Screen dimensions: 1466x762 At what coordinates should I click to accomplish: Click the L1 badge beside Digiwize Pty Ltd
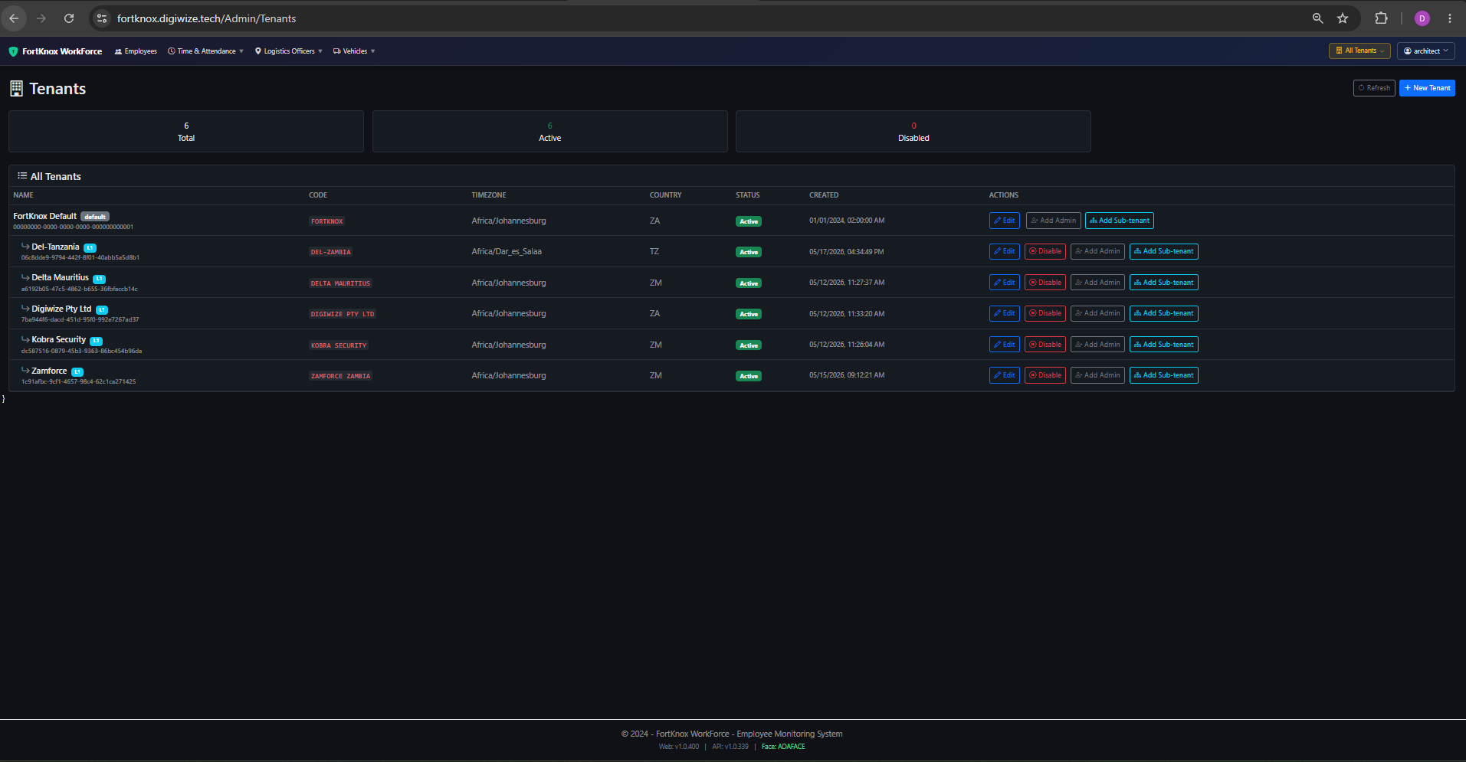102,309
